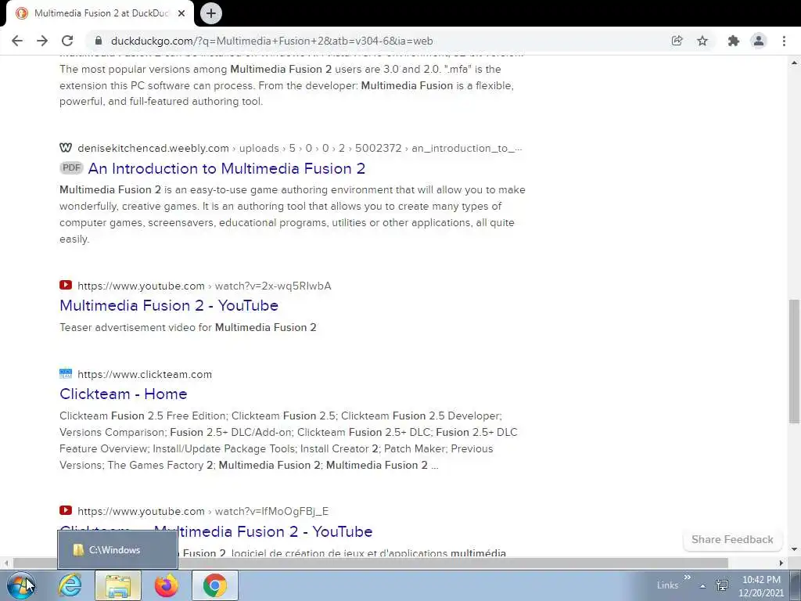Click the PDF badge beside the introduction result
The width and height of the screenshot is (801, 601).
click(71, 167)
